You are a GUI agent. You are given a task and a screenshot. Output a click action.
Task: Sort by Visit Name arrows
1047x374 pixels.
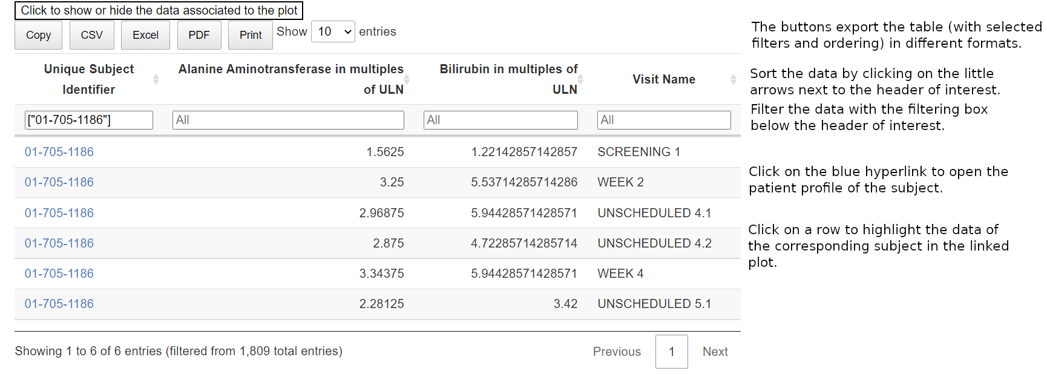click(733, 79)
